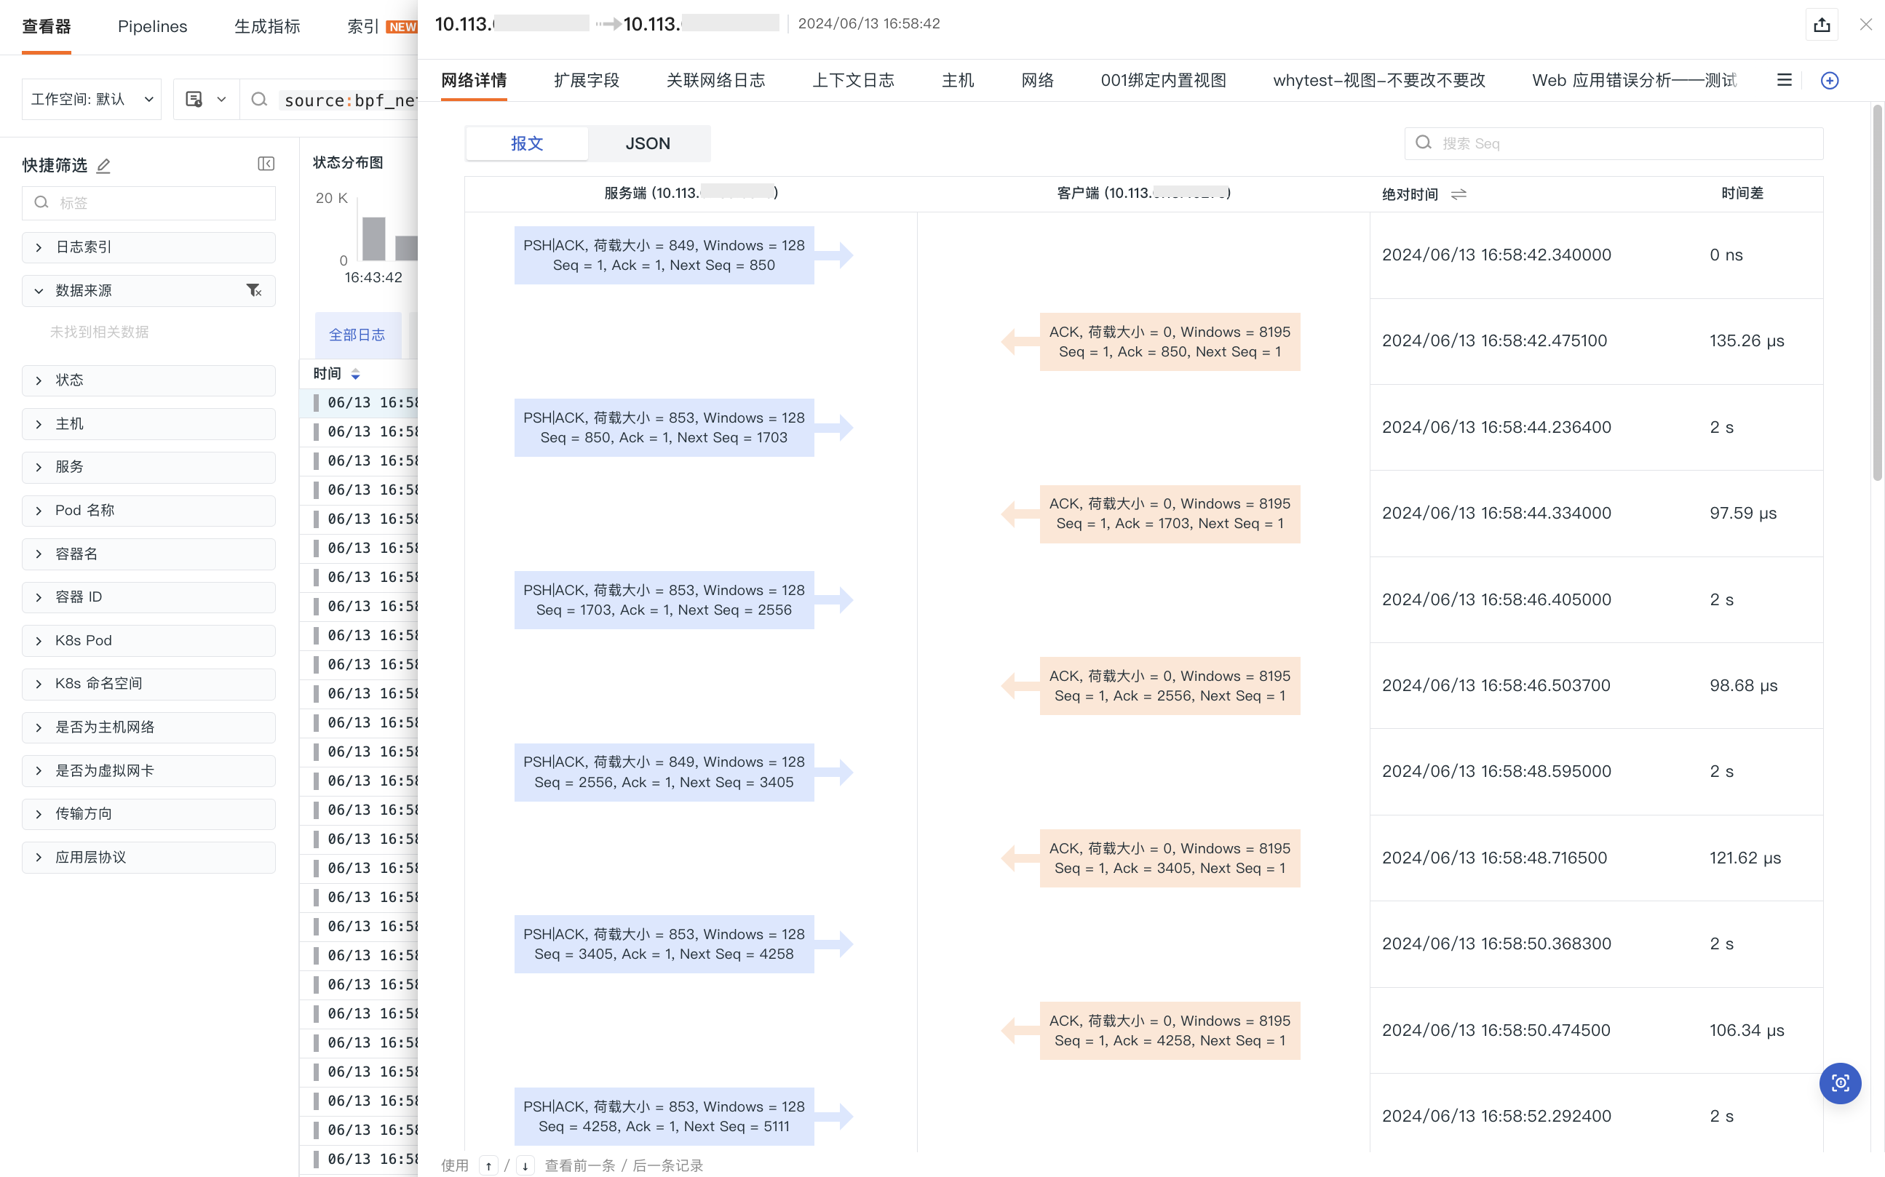The width and height of the screenshot is (1885, 1177).
Task: Go to the Pipelines tab
Action: pyautogui.click(x=153, y=26)
